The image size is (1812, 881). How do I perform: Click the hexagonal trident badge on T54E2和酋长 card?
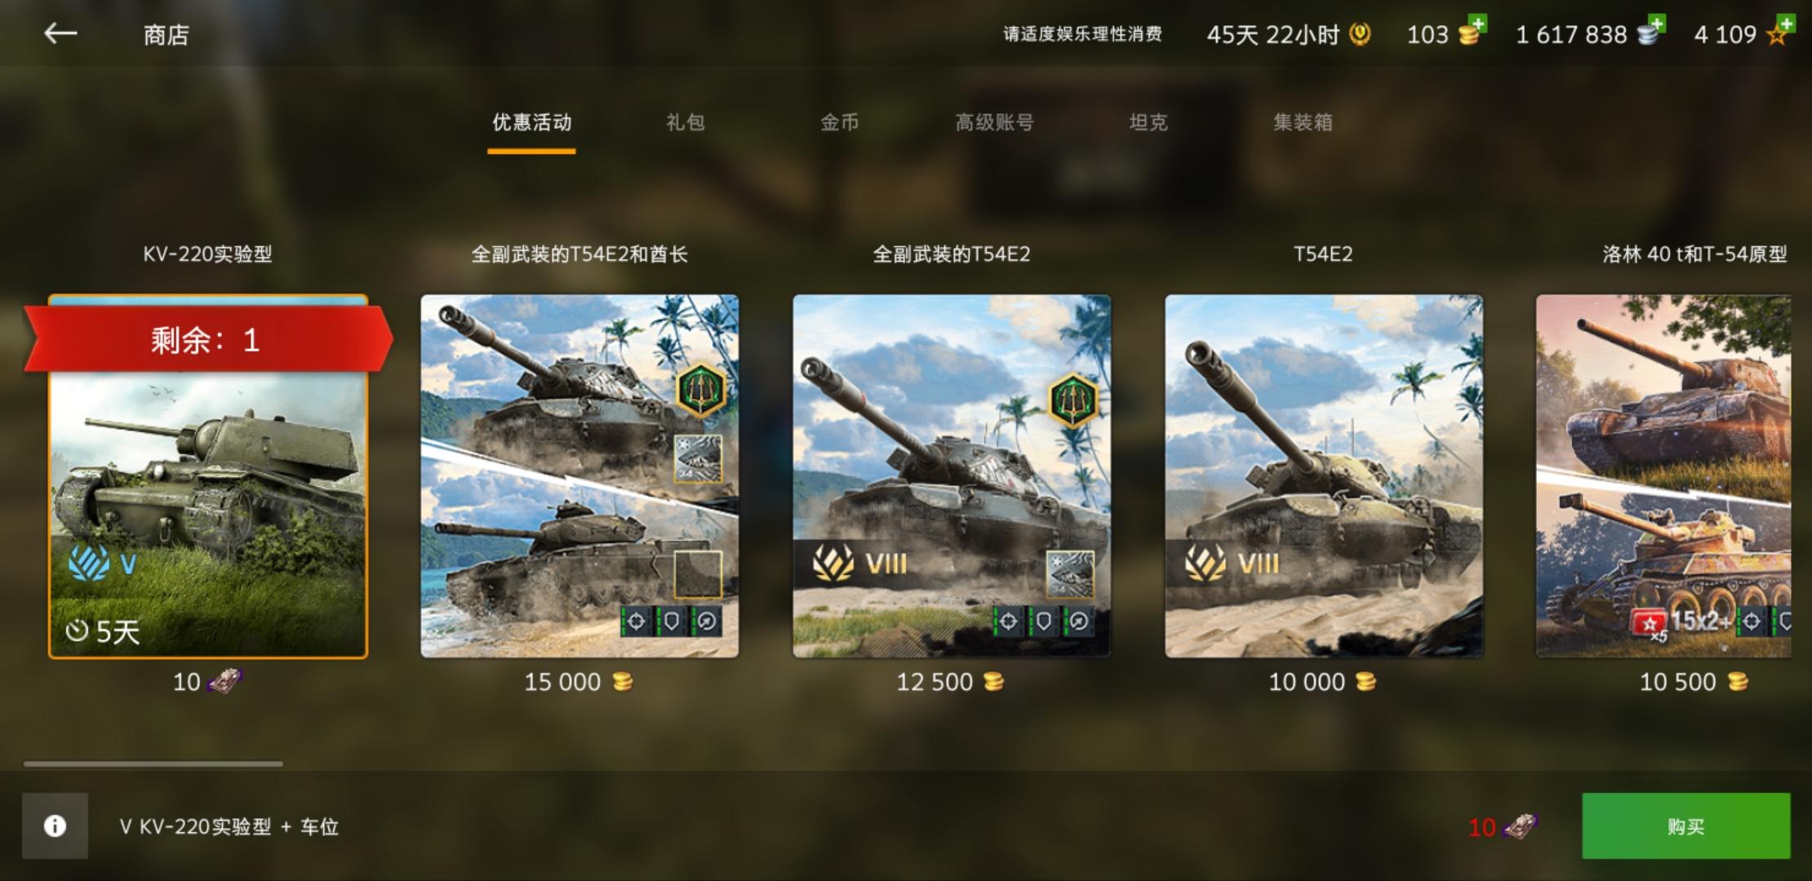[x=700, y=391]
